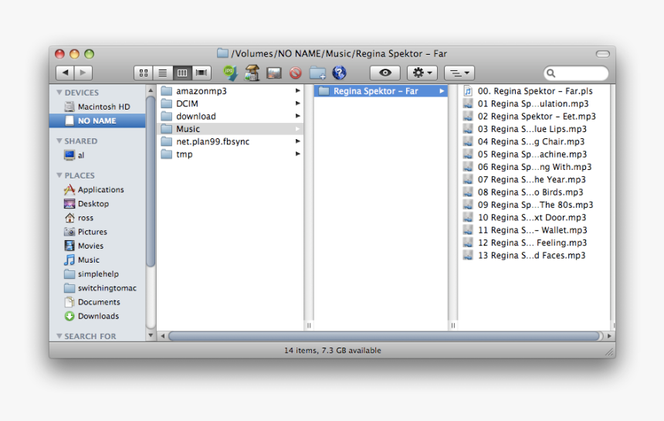This screenshot has width=664, height=421.
Task: Select 02 Regina Spektor – Eet.mp3
Action: 534,116
